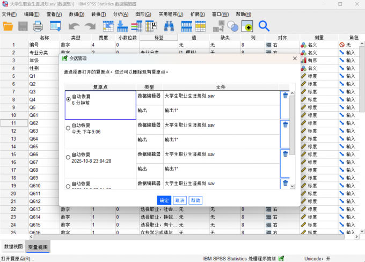The image size is (365, 262).
Task: Click the 角色 cell '无' for 编号
Action: pos(349,45)
